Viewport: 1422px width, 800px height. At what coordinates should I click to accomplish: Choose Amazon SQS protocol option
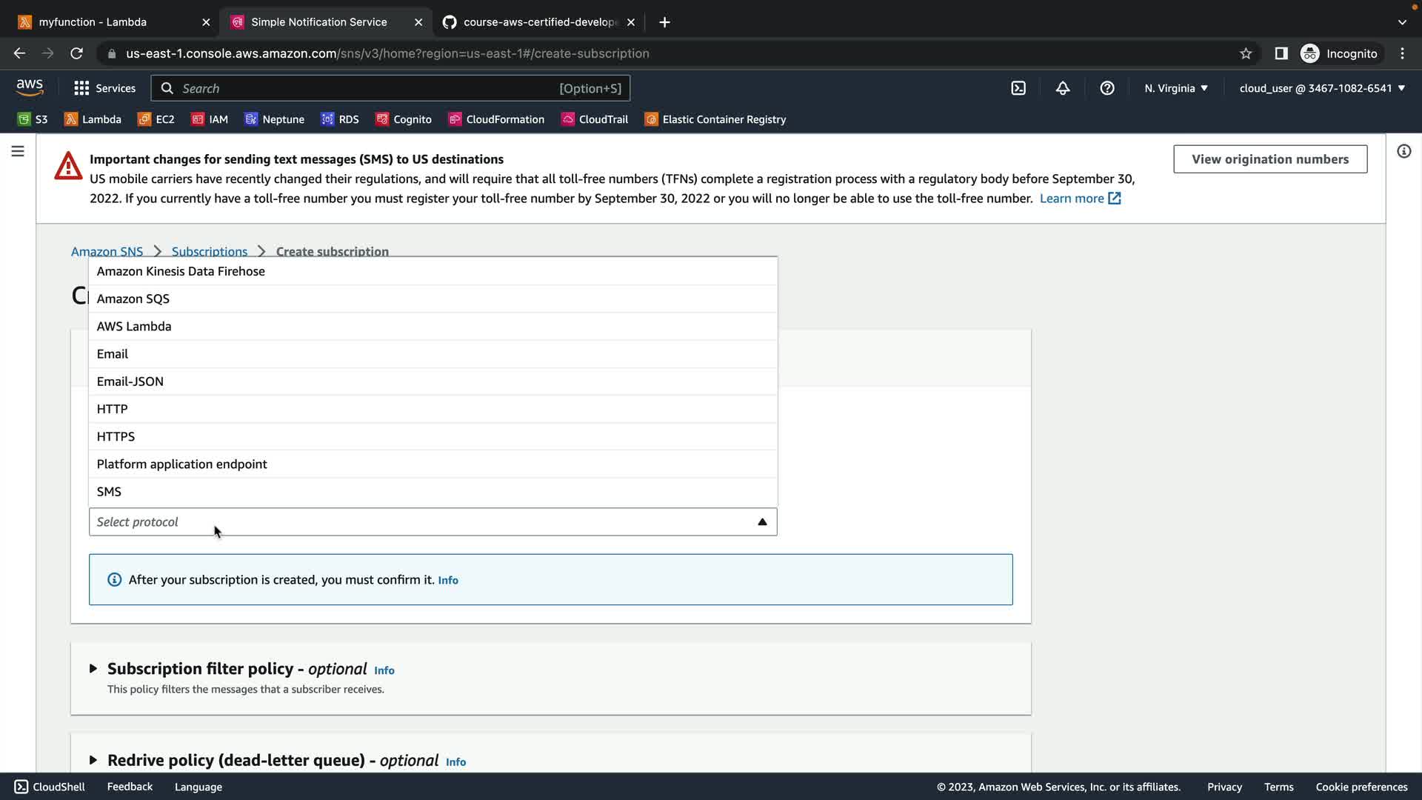(x=133, y=299)
